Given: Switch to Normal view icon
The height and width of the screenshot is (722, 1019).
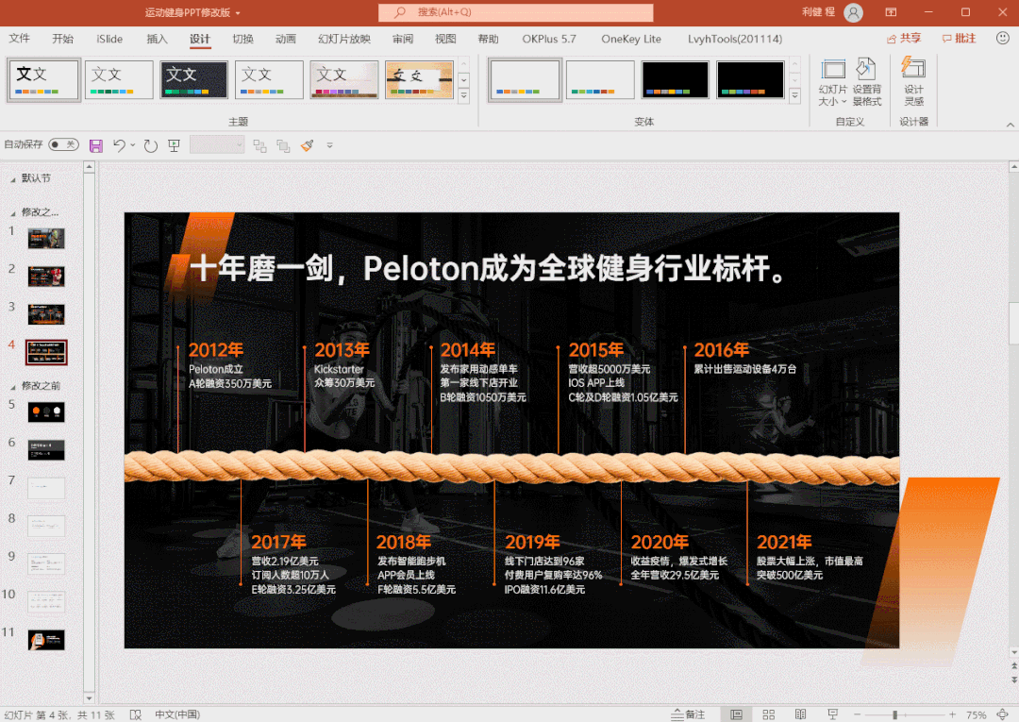Looking at the screenshot, I should tap(736, 714).
